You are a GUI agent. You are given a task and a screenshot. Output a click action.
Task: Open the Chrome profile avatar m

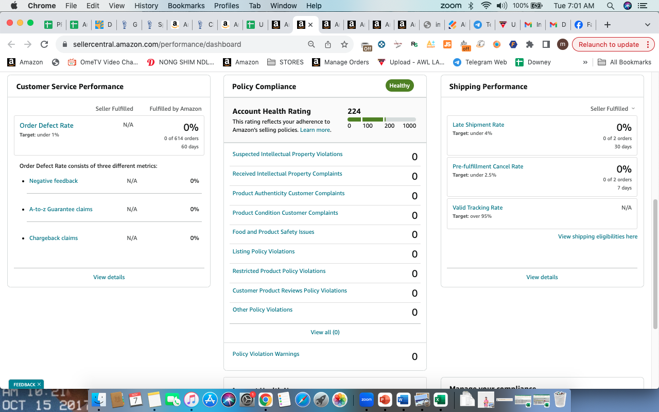click(x=563, y=44)
